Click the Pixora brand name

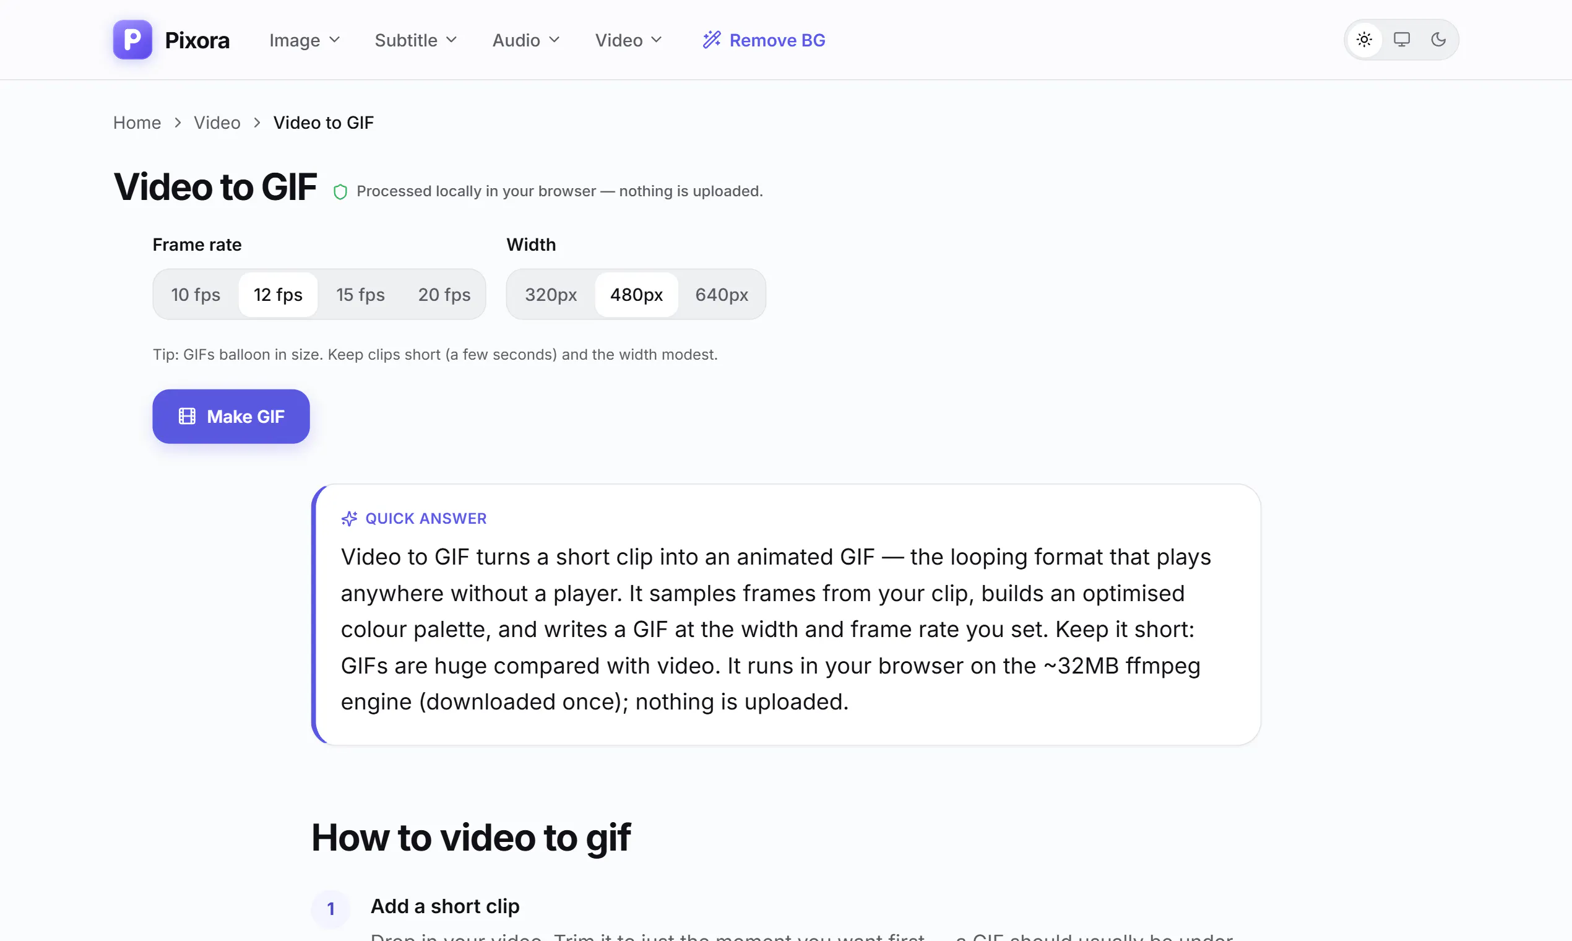[x=197, y=40]
